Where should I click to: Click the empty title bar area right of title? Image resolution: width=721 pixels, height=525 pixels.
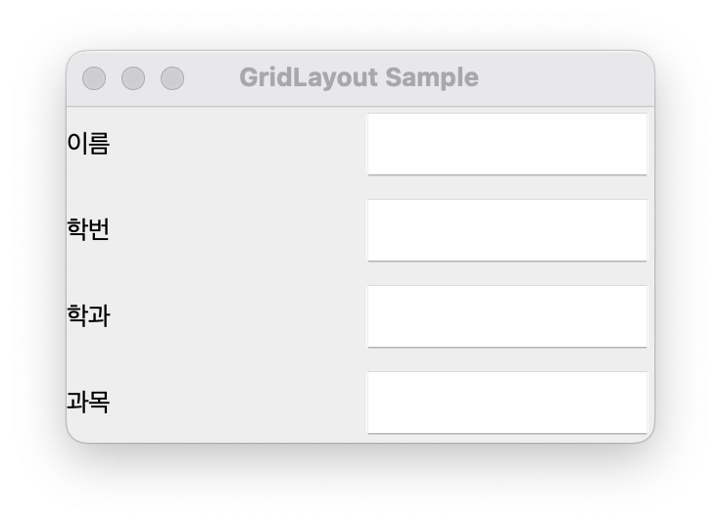(x=565, y=78)
